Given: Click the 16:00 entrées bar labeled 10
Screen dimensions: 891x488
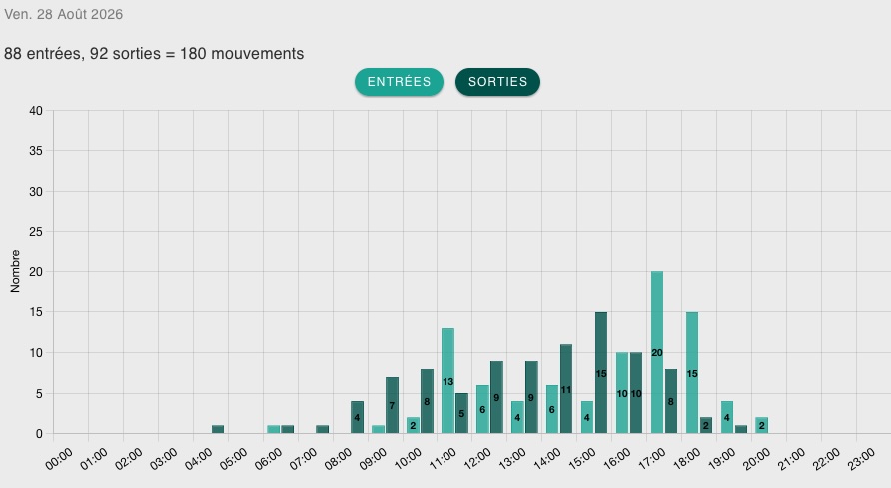Looking at the screenshot, I should tap(622, 393).
